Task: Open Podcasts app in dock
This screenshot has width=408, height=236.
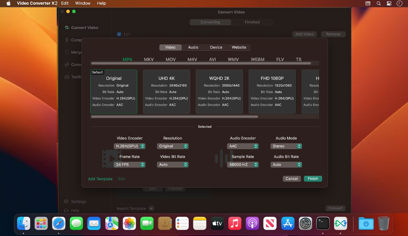Action: tap(252, 223)
